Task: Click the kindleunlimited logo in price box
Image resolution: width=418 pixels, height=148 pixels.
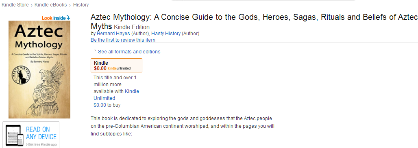Action: pyautogui.click(x=119, y=68)
